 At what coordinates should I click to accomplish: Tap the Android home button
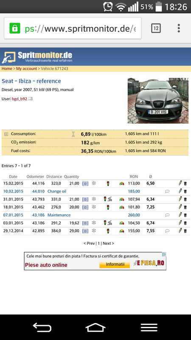[x=95, y=327]
